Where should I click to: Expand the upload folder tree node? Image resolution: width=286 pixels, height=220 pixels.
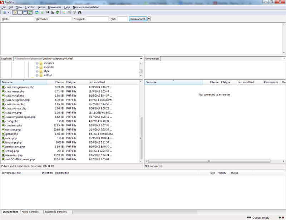point(37,75)
